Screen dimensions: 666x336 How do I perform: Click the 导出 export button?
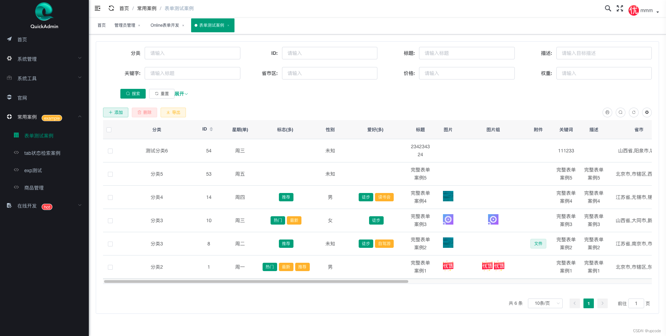coord(173,112)
